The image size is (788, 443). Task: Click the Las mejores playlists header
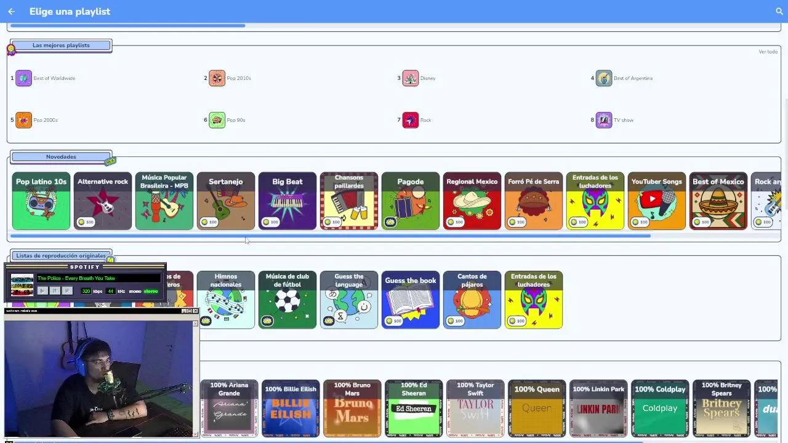[x=61, y=46]
